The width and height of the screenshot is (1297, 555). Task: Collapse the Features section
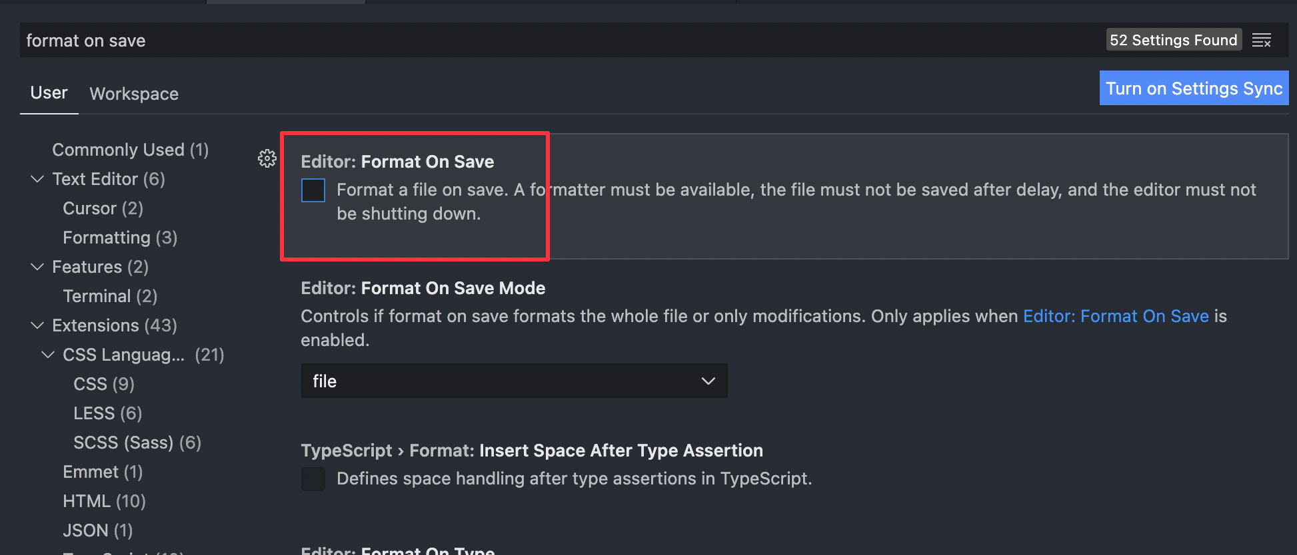pos(37,267)
